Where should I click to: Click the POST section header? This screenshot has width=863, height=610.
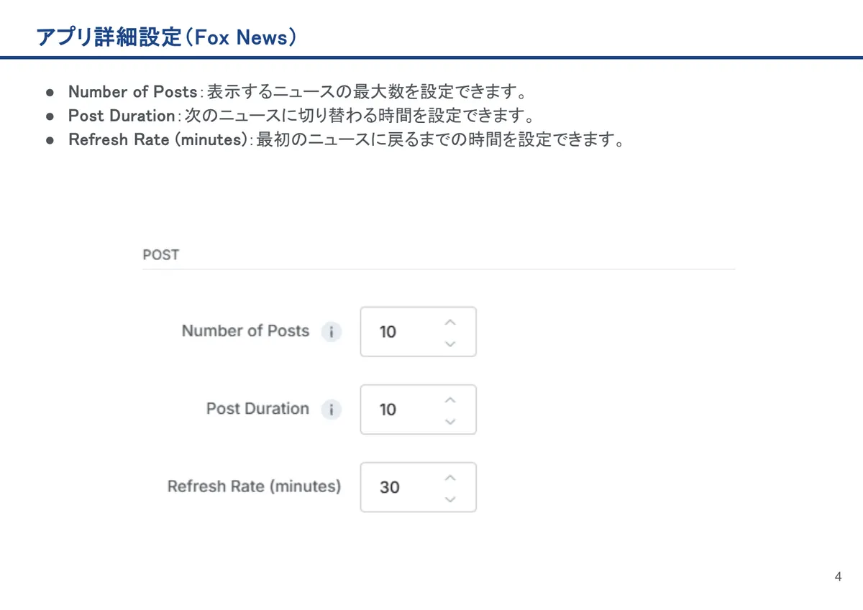[160, 255]
